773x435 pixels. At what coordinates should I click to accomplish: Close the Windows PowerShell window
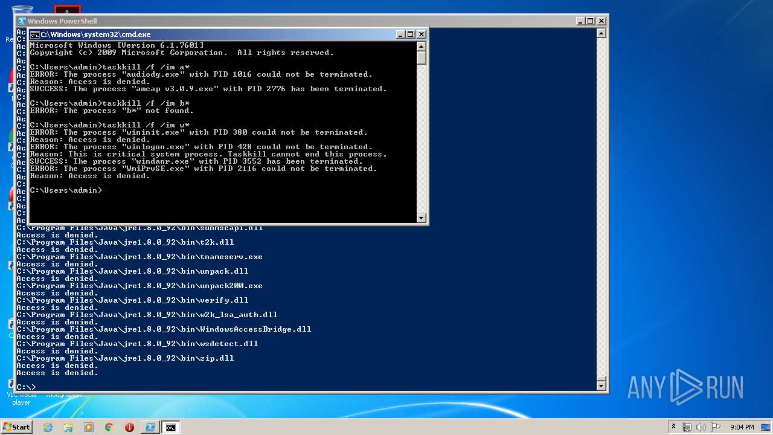[601, 21]
